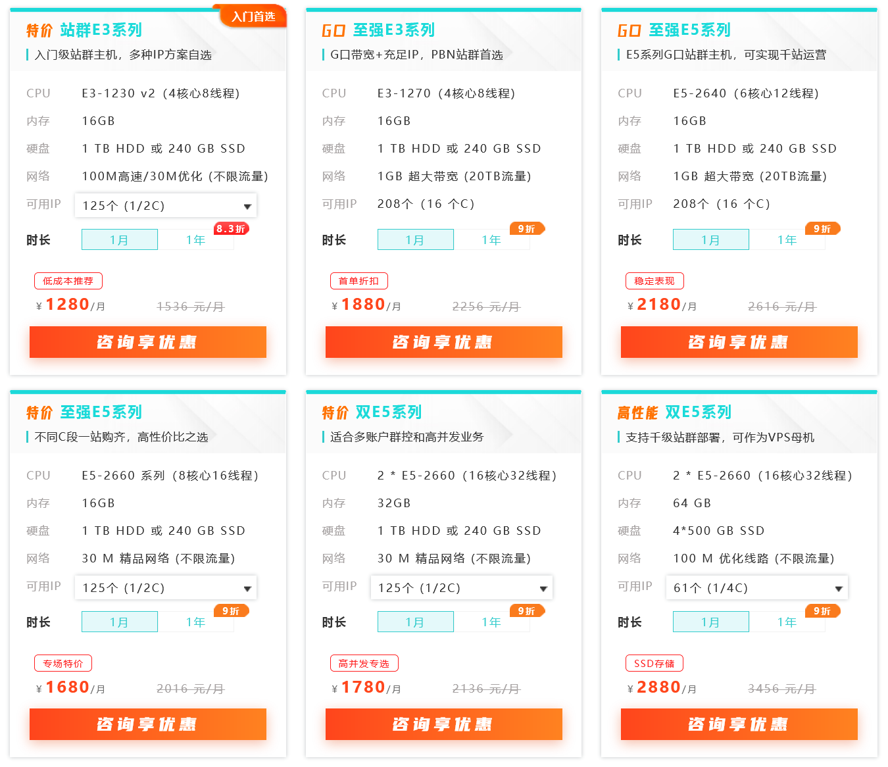Click the 首单折扣 tag label

tap(359, 281)
